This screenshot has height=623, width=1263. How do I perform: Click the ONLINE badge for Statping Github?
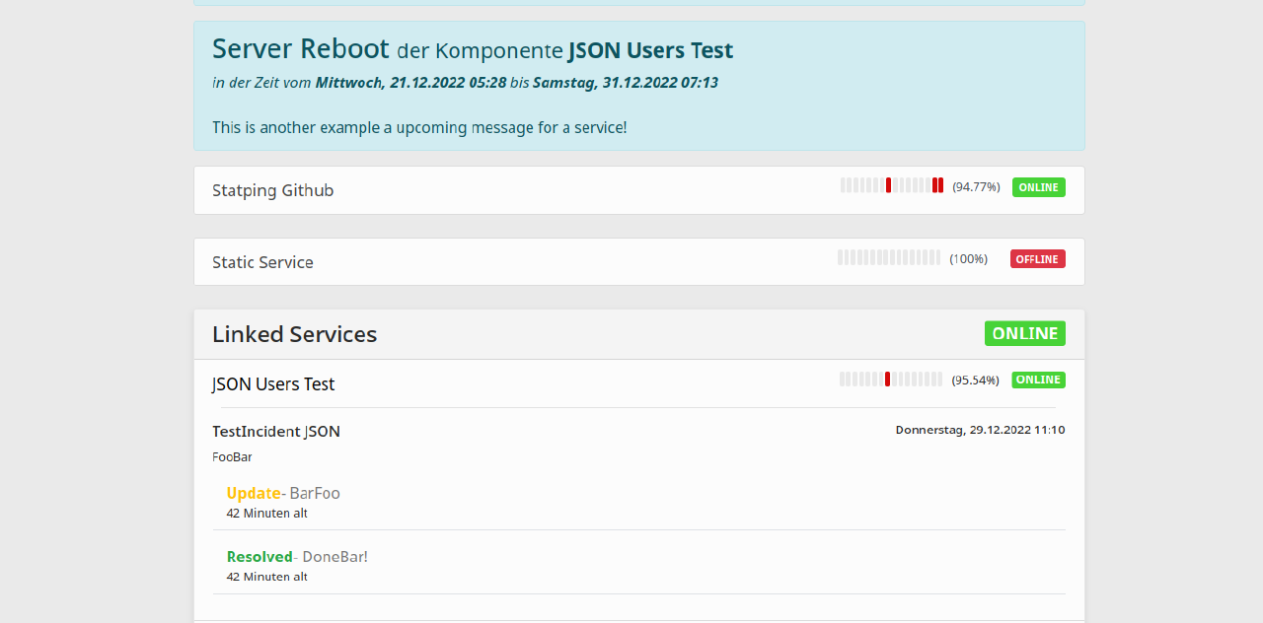pos(1038,187)
